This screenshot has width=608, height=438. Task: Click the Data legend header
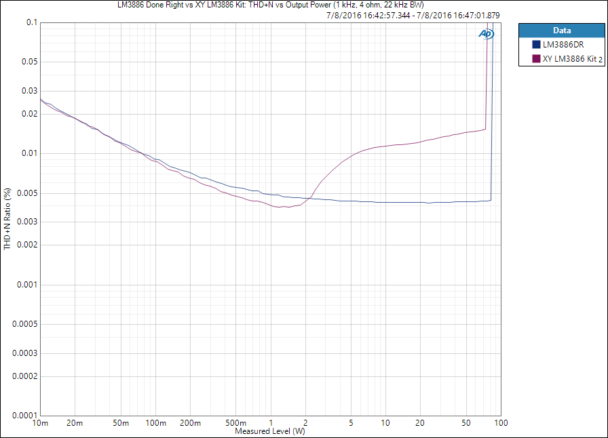[561, 31]
